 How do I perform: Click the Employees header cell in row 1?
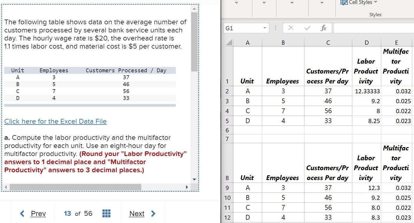click(x=283, y=66)
